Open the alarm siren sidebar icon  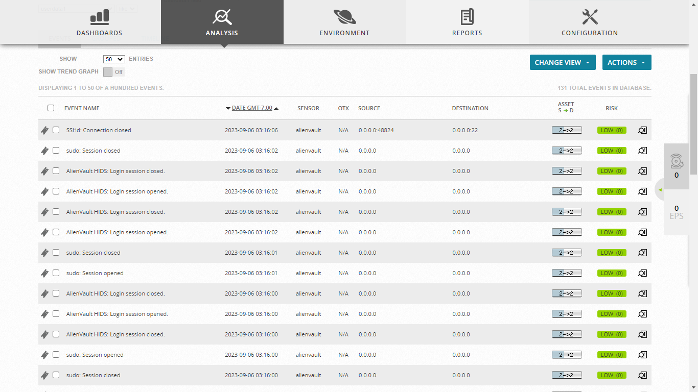pos(677,161)
